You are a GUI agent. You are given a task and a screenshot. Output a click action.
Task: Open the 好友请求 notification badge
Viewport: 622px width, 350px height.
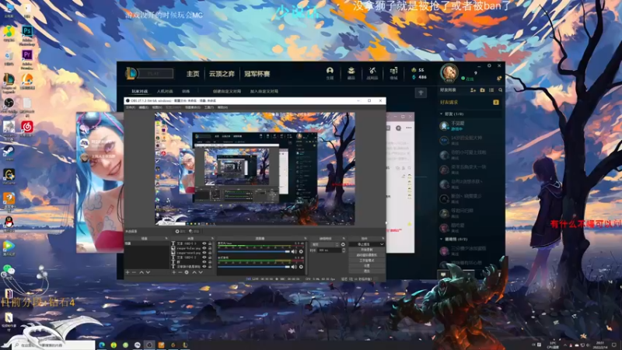coord(496,103)
